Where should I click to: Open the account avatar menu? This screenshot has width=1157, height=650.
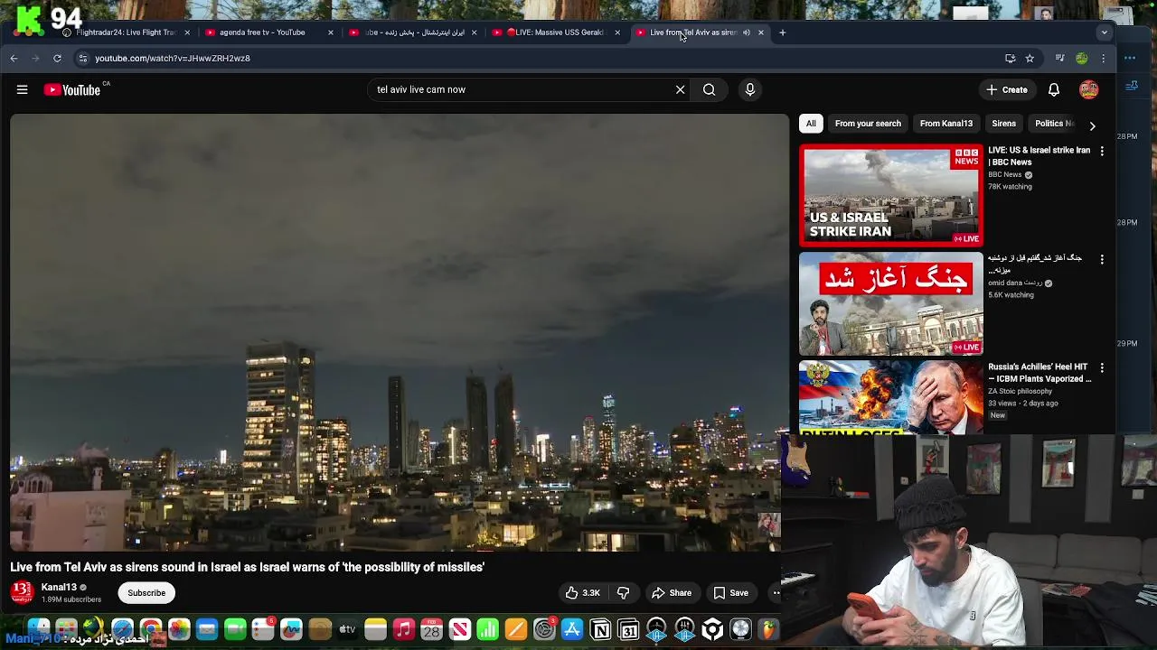(1088, 89)
